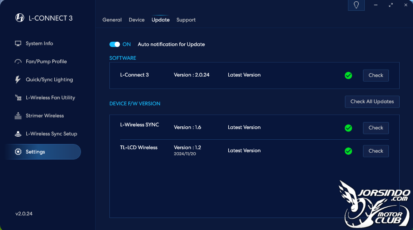Close the L-Connect window
The image size is (413, 230).
click(406, 5)
